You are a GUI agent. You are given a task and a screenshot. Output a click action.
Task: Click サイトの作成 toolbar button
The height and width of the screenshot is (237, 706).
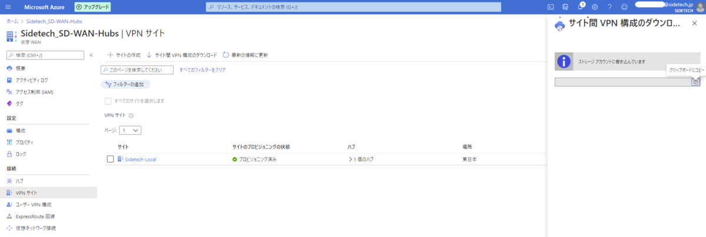click(124, 55)
